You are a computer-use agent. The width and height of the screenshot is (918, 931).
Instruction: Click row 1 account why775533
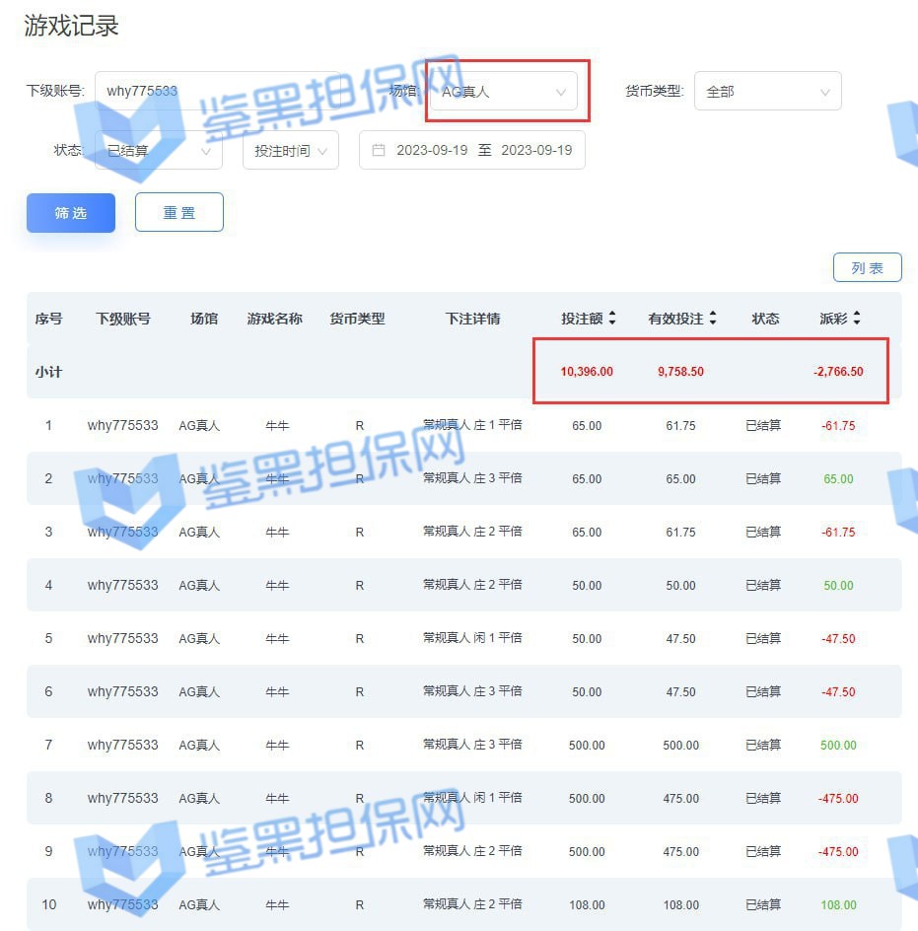(122, 425)
